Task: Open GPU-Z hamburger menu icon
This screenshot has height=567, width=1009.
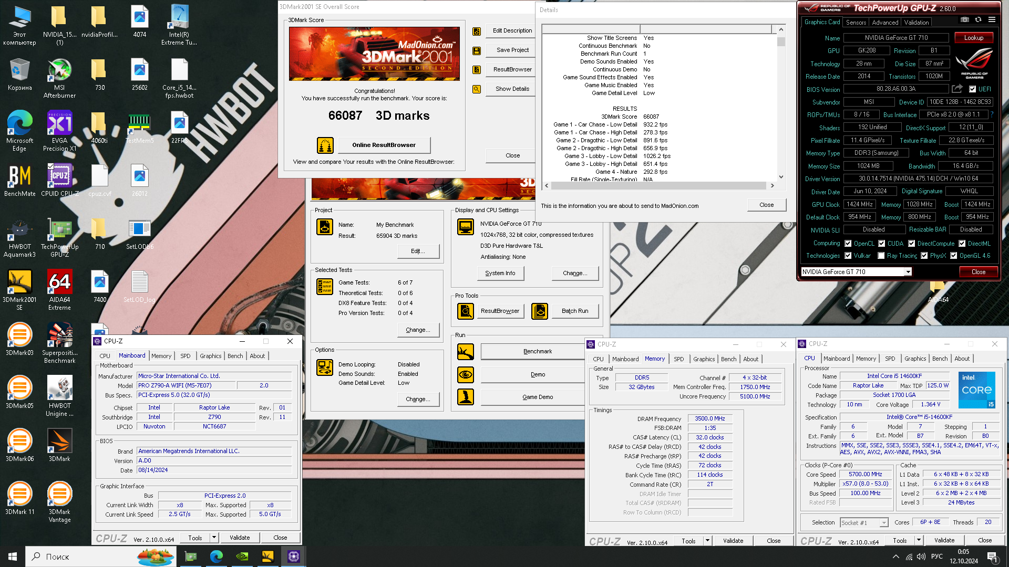Action: pyautogui.click(x=992, y=20)
